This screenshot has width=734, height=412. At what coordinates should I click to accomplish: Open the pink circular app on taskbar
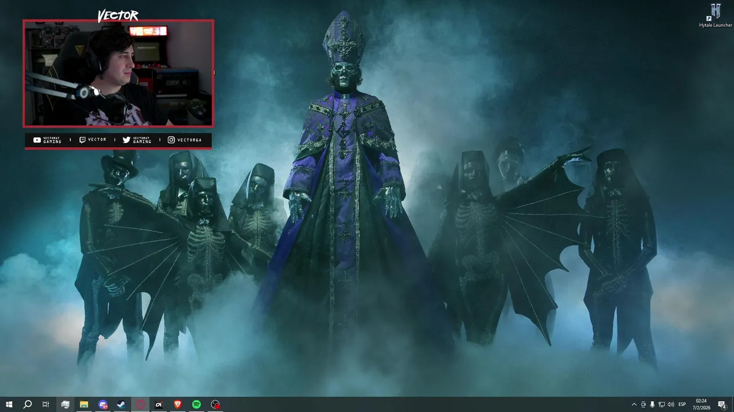[x=140, y=405]
